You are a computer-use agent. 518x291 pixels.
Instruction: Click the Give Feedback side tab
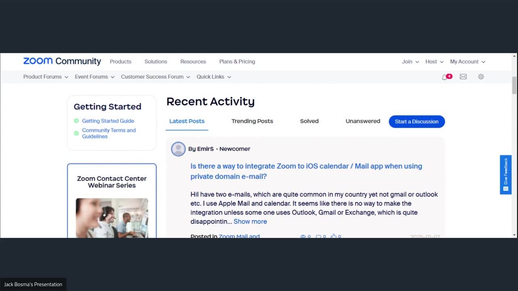505,175
